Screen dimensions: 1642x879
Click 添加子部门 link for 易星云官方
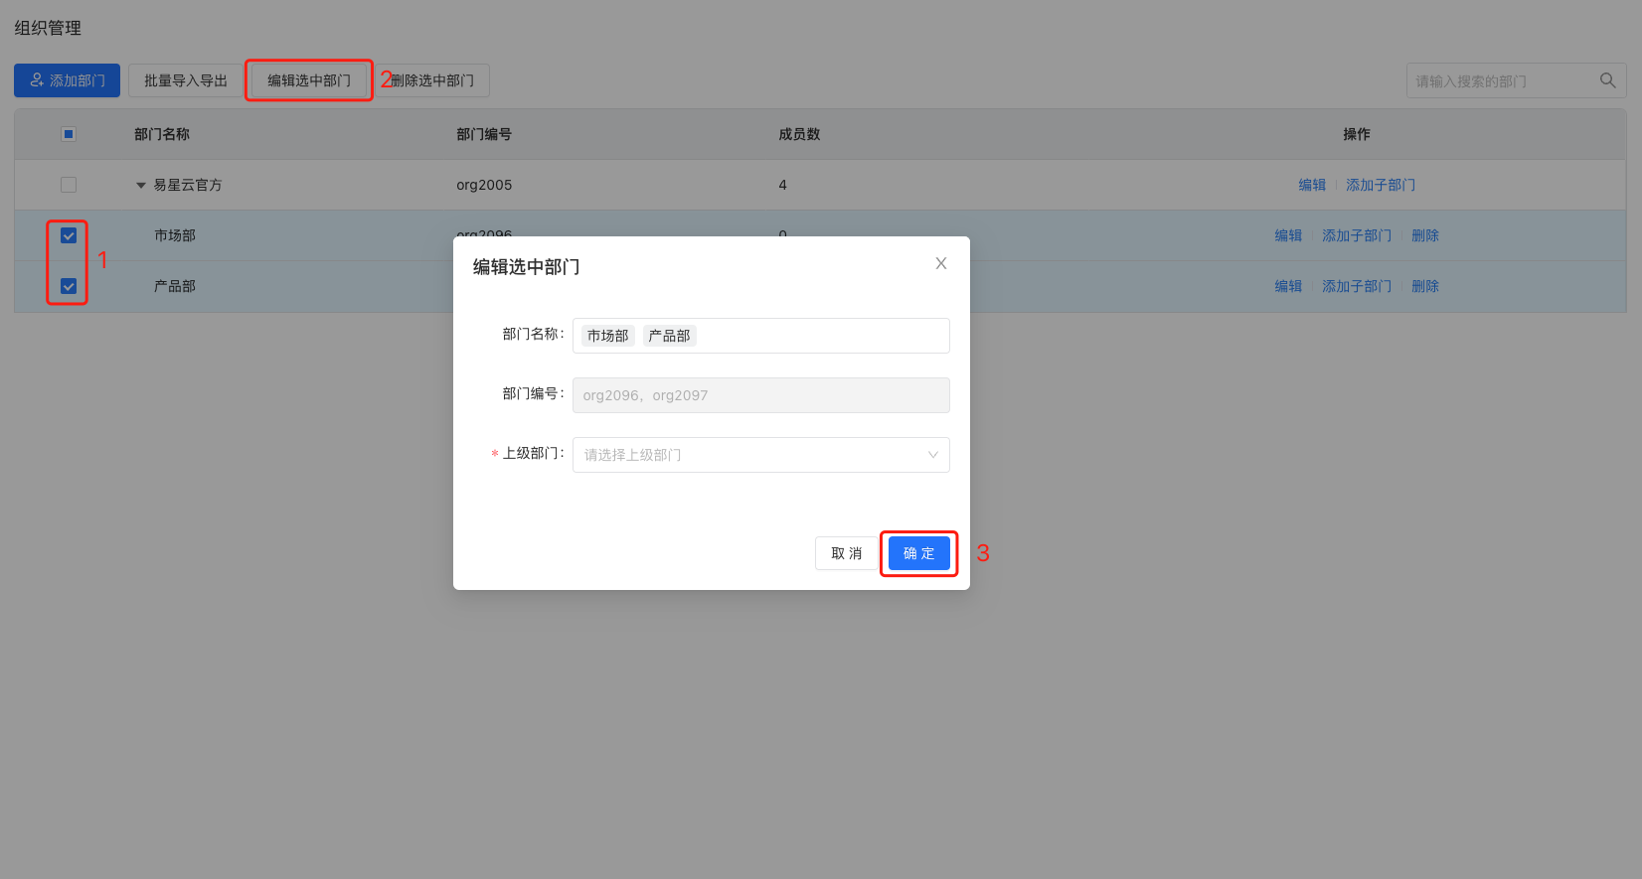click(x=1380, y=185)
